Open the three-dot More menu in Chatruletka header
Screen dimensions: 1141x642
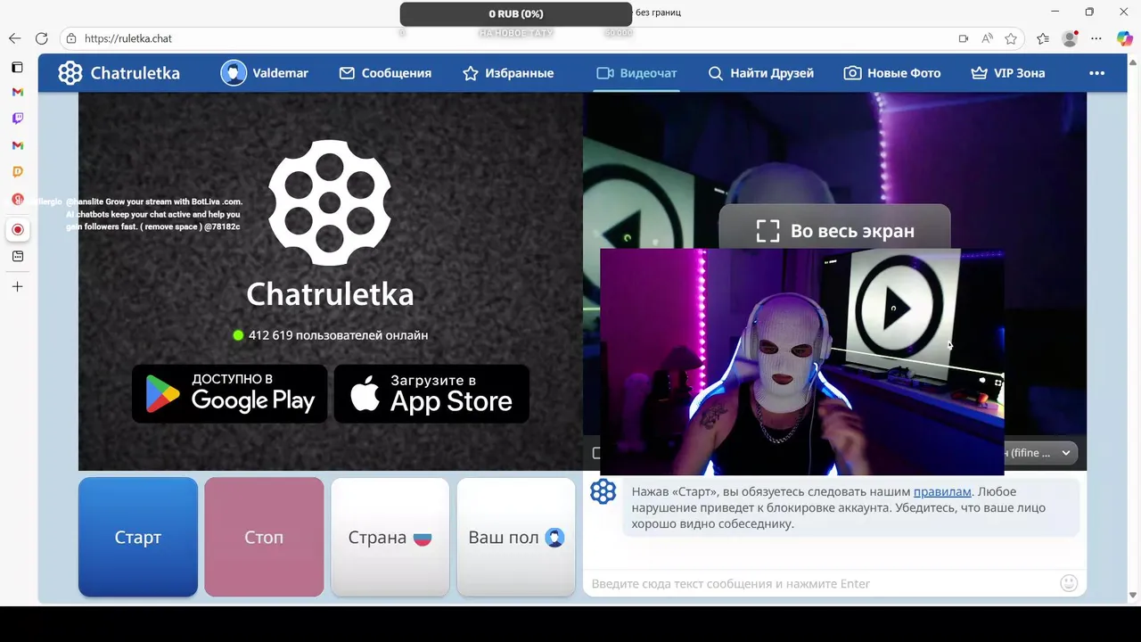1096,73
